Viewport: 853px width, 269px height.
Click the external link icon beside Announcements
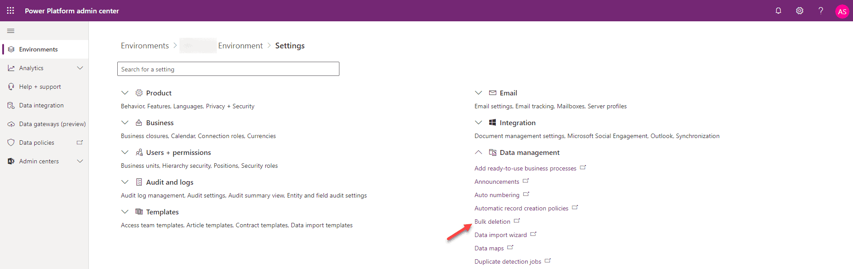pos(526,181)
